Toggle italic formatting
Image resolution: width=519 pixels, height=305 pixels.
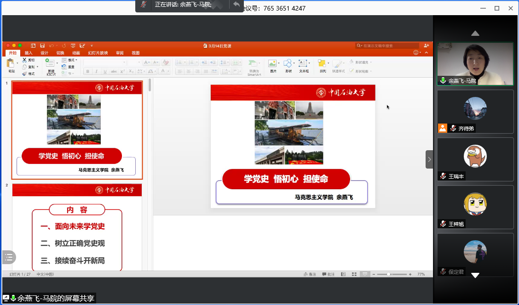[96, 71]
